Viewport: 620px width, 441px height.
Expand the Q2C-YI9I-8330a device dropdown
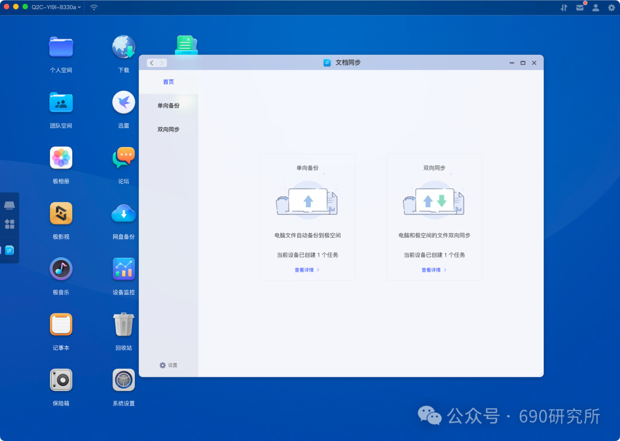(56, 7)
